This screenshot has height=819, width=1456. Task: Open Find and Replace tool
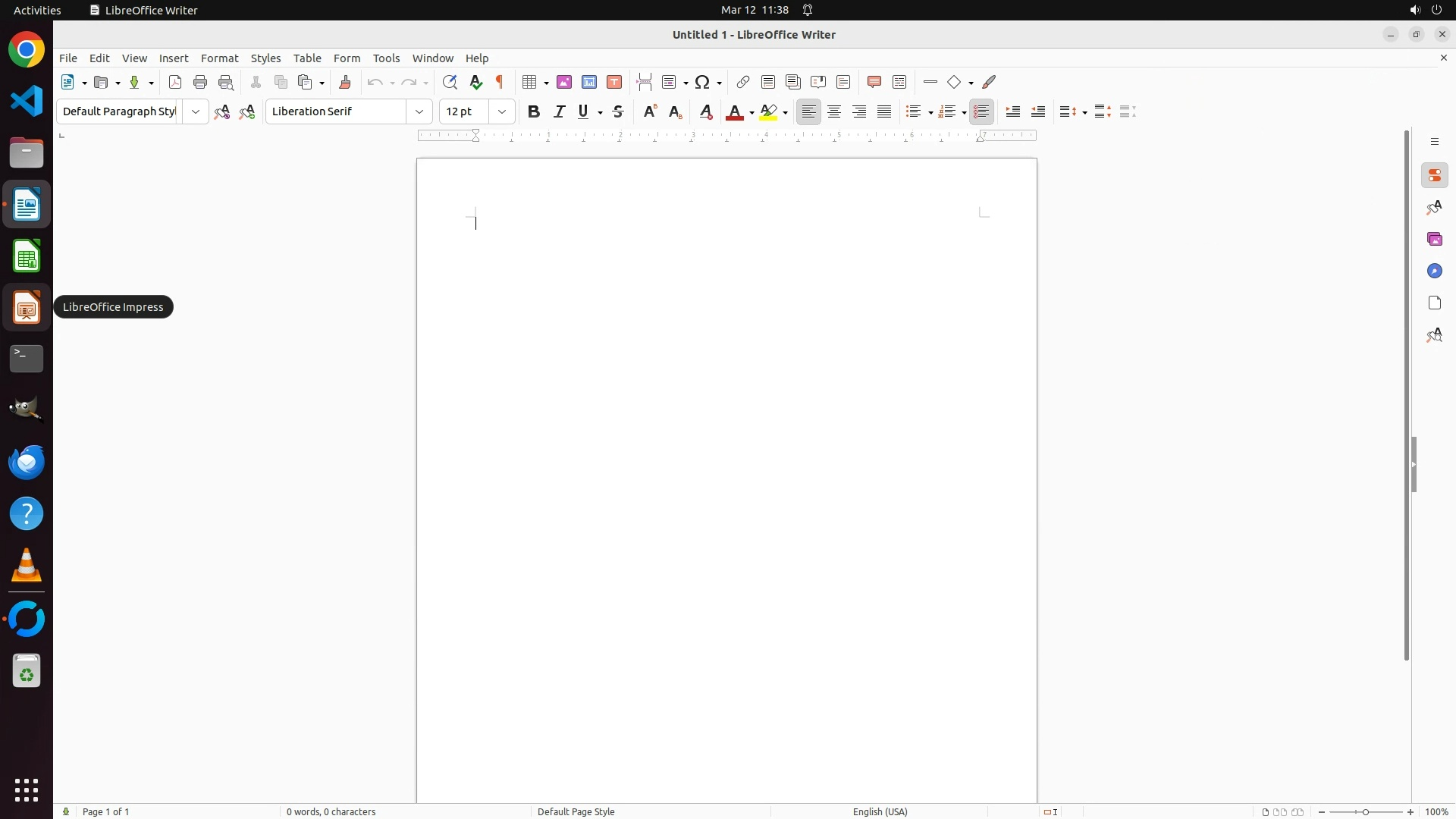click(450, 83)
